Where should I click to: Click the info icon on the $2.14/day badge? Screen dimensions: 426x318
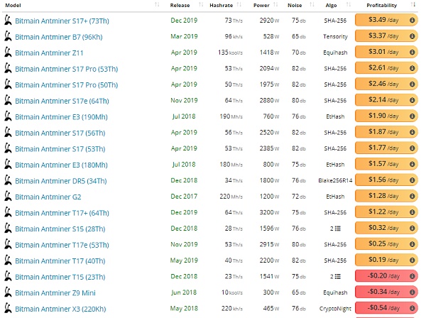pyautogui.click(x=412, y=100)
